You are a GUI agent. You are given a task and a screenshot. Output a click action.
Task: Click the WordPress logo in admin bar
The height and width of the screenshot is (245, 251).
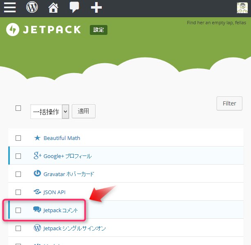pos(32,7)
